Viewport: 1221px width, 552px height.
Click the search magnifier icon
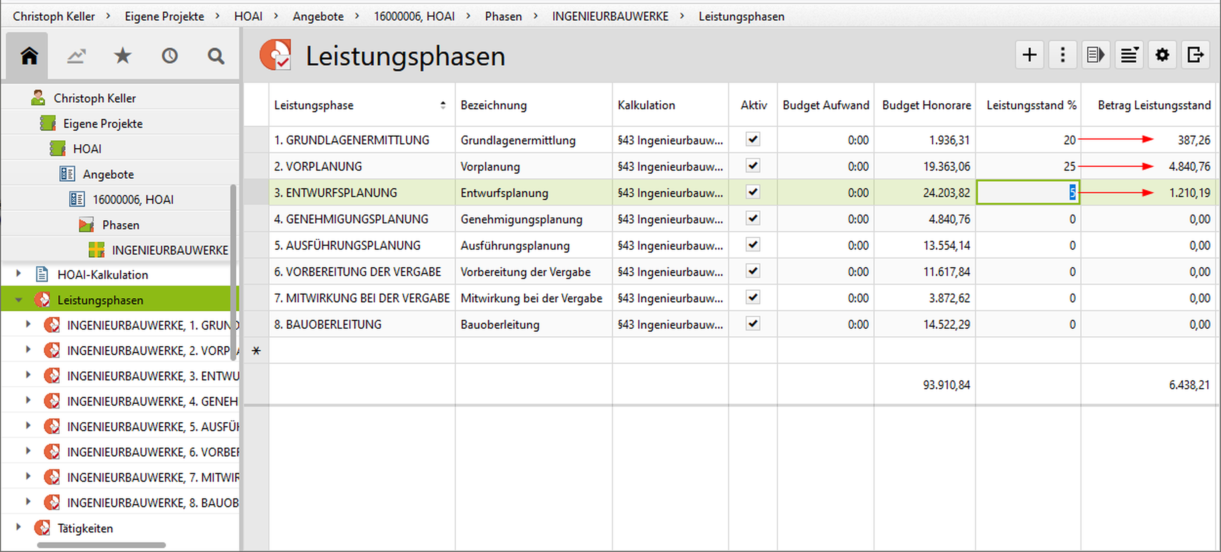[215, 56]
